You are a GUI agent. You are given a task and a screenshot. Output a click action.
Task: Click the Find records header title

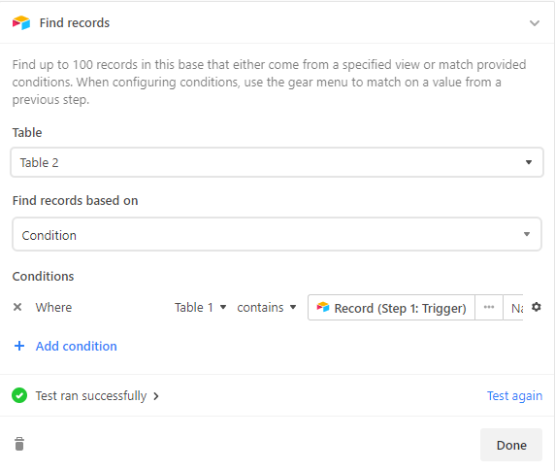tap(75, 23)
